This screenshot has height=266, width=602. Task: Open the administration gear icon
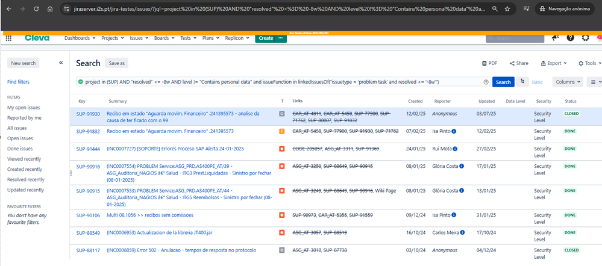[x=585, y=37]
